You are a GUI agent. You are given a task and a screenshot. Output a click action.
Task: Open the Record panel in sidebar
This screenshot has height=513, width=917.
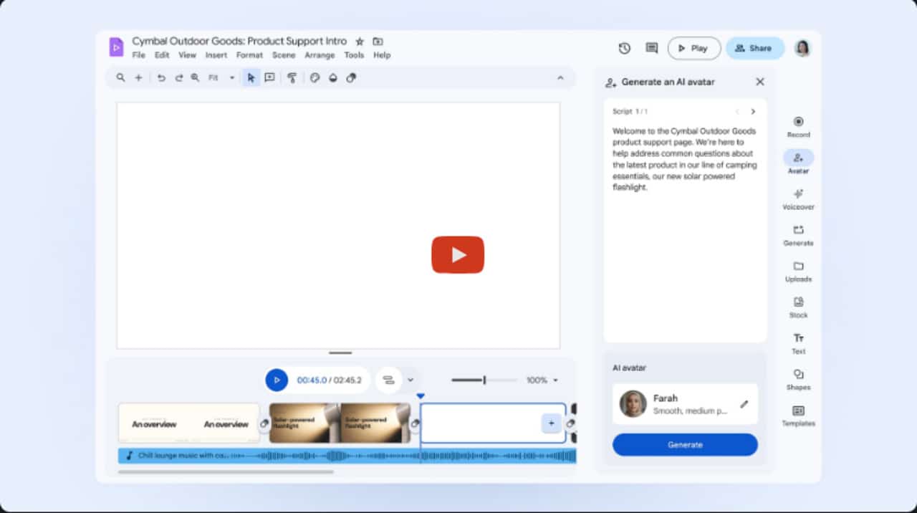[799, 127]
